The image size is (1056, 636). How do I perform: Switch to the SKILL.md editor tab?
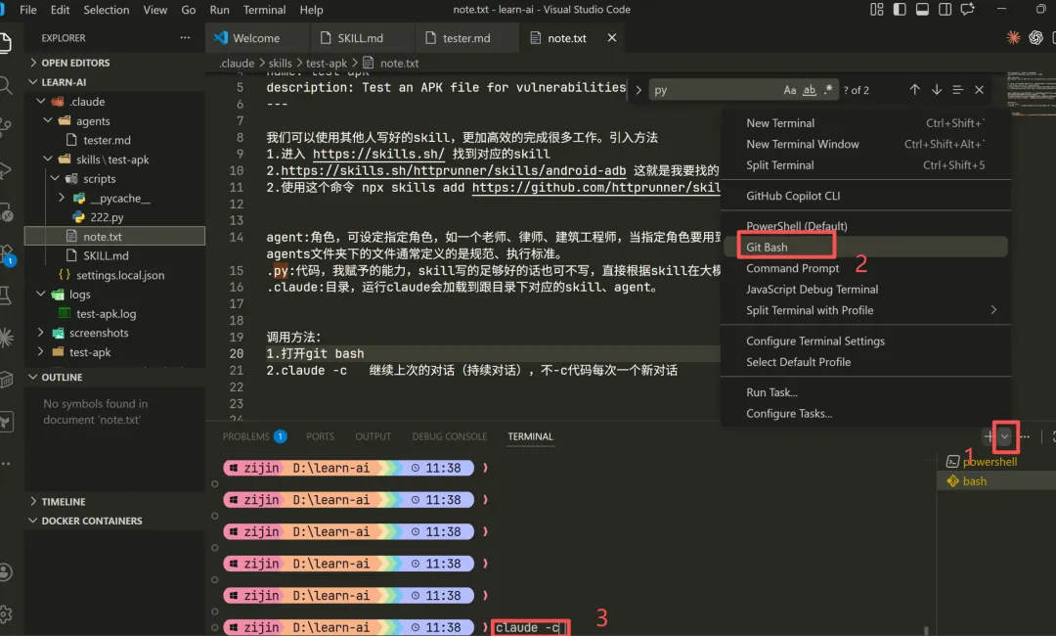click(x=361, y=38)
